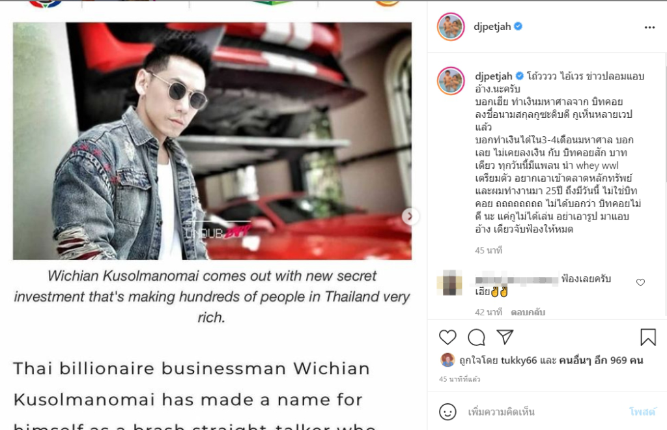Image resolution: width=667 pixels, height=430 pixels.
Task: Open the main post image
Action: 212,141
